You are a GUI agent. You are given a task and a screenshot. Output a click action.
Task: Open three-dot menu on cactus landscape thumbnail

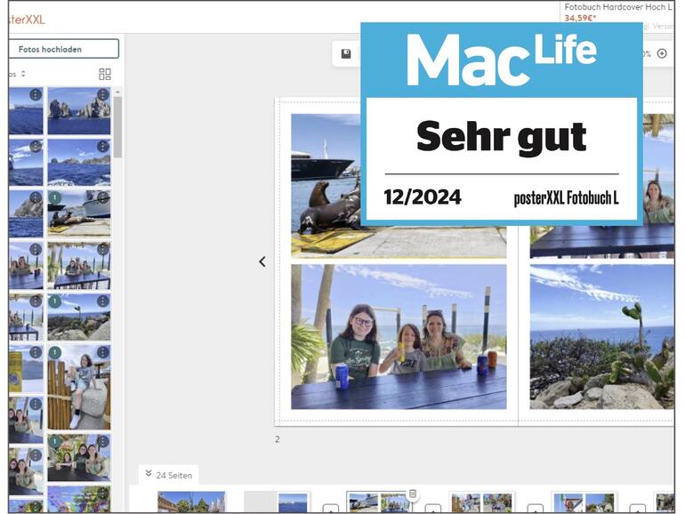click(x=103, y=301)
